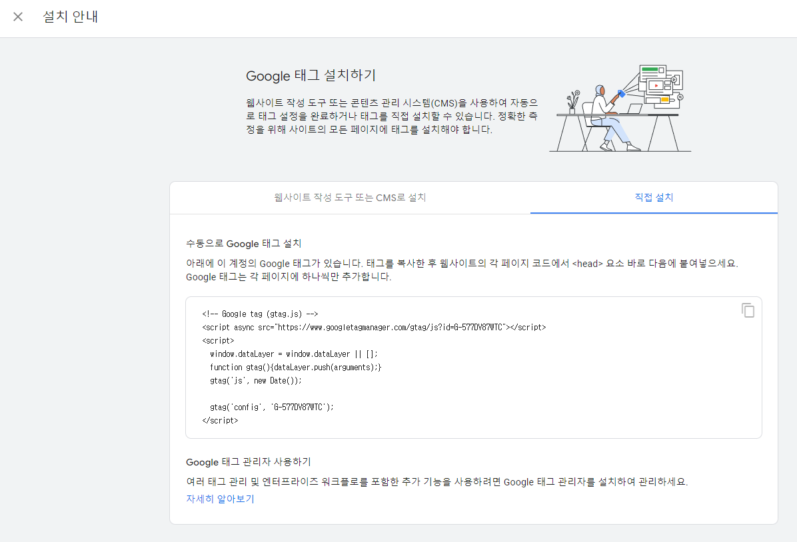The image size is (797, 542).
Task: Click the Google 태그 관리자 사용하기 heading
Action: click(248, 461)
